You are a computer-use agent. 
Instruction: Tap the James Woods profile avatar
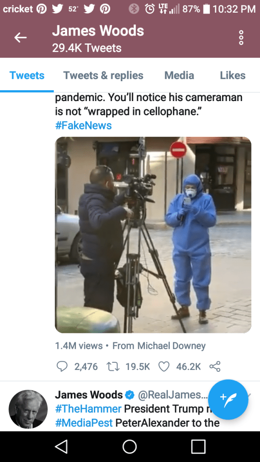pos(28,409)
